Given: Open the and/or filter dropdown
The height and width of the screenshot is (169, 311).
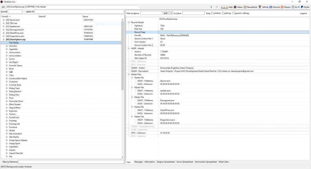Looking at the screenshot, I should (168, 13).
